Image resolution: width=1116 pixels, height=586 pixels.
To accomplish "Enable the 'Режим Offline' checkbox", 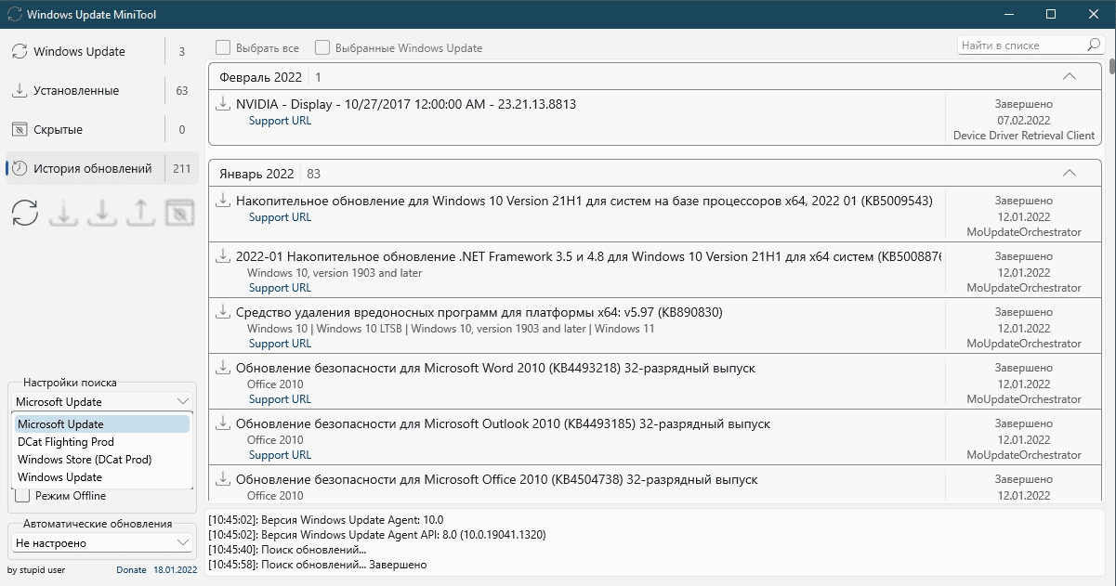I will [x=22, y=496].
